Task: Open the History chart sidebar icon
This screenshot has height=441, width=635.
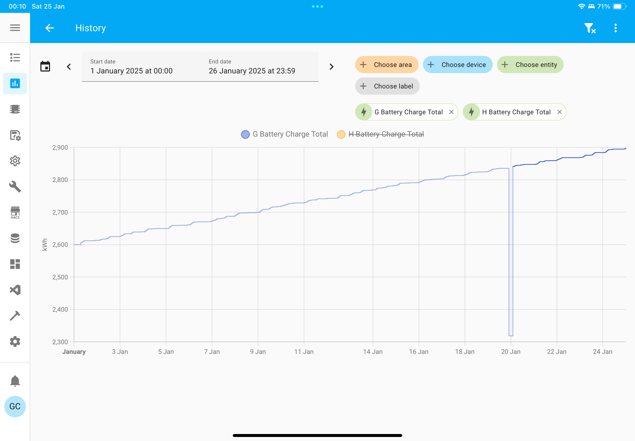Action: 15,83
